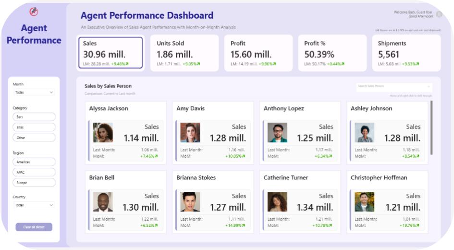This screenshot has height=250, width=454.
Task: Click the Clear all slicers button
Action: (x=34, y=227)
